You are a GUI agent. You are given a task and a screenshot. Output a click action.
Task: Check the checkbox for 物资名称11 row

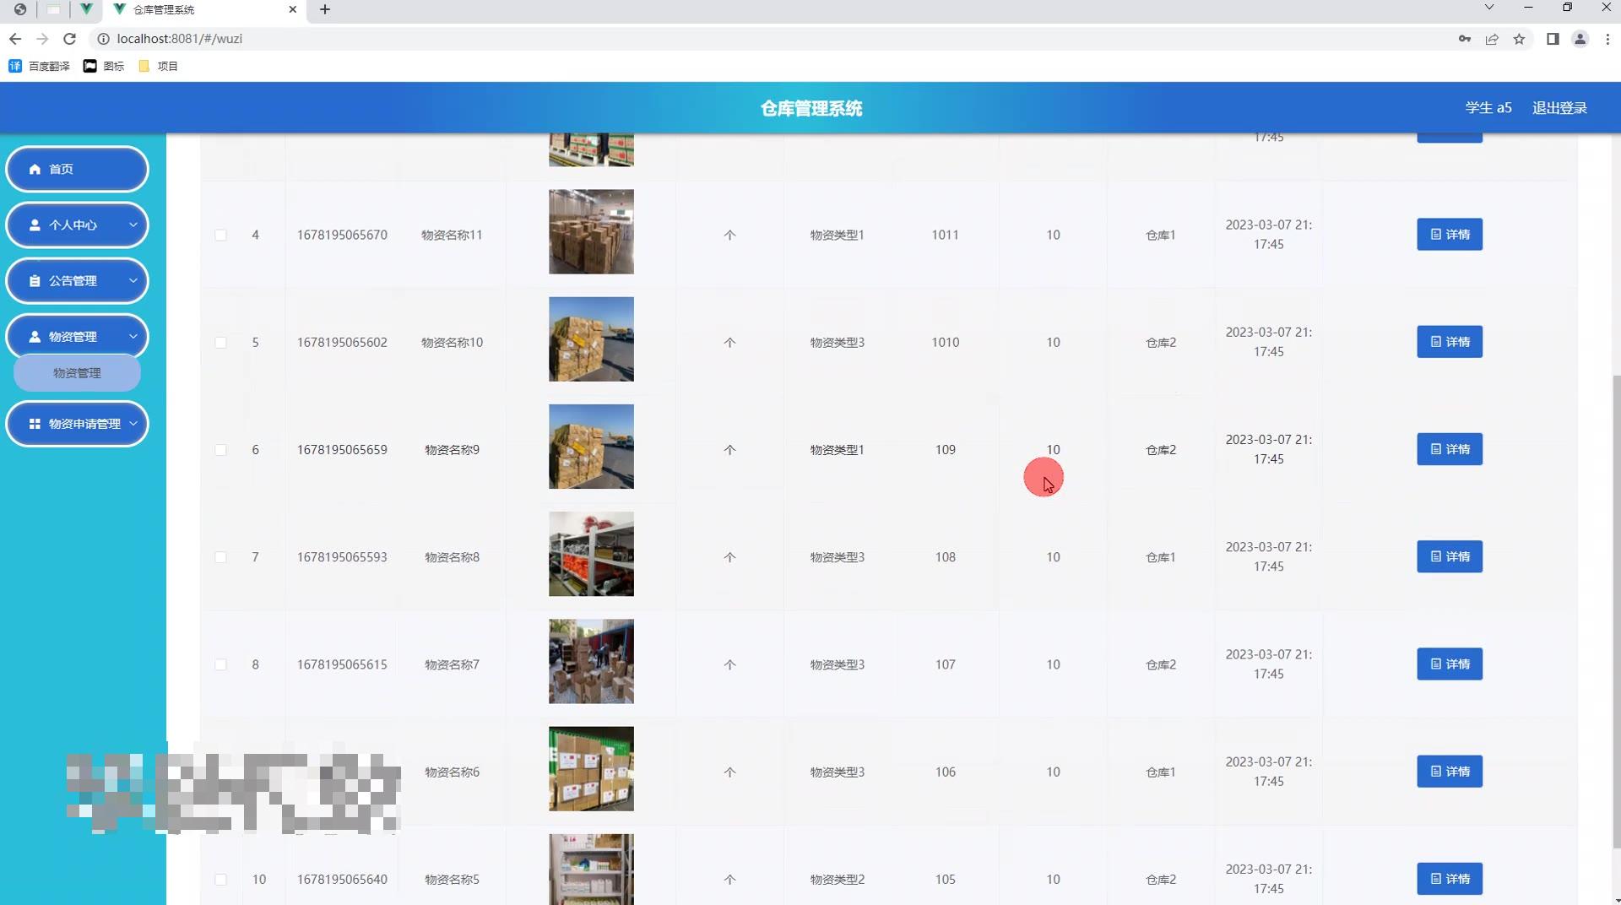click(221, 235)
